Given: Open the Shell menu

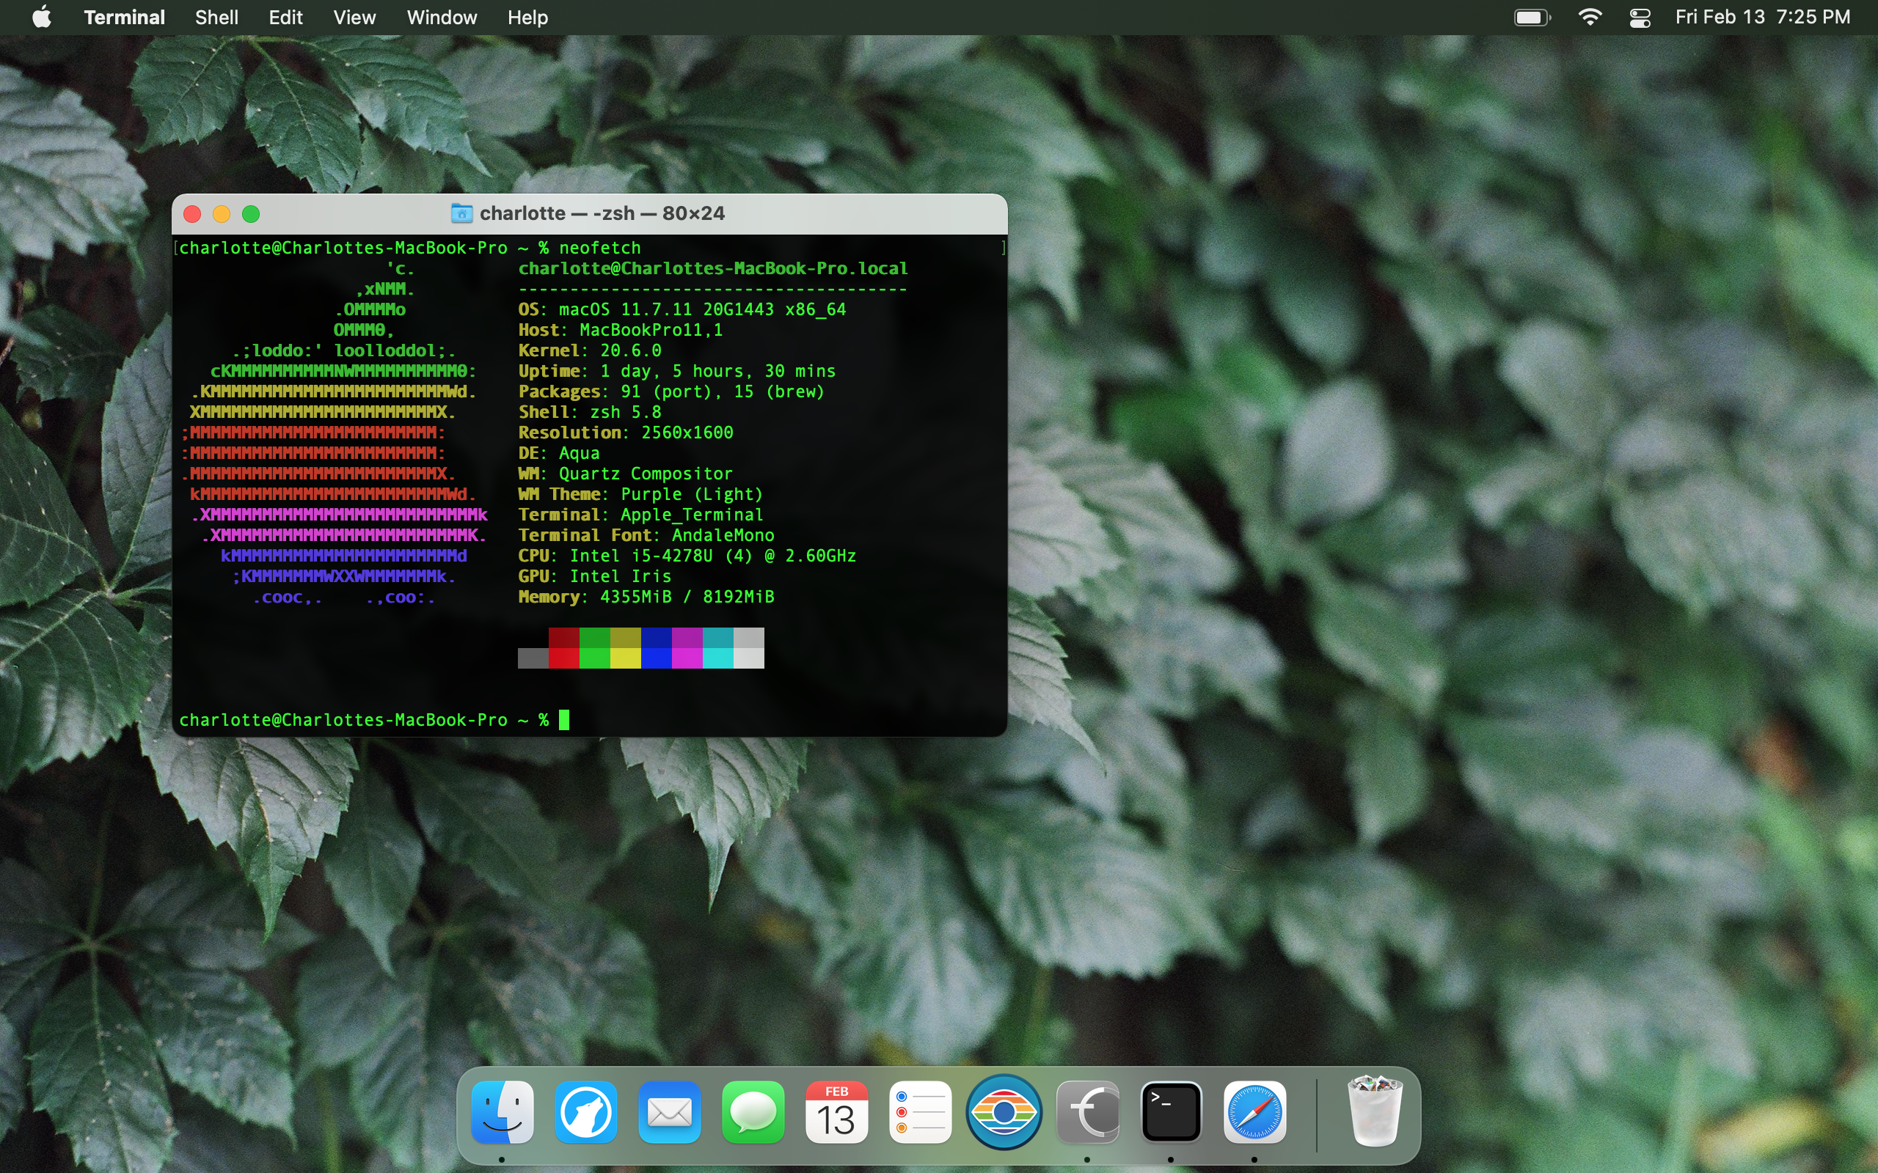Looking at the screenshot, I should tap(216, 17).
